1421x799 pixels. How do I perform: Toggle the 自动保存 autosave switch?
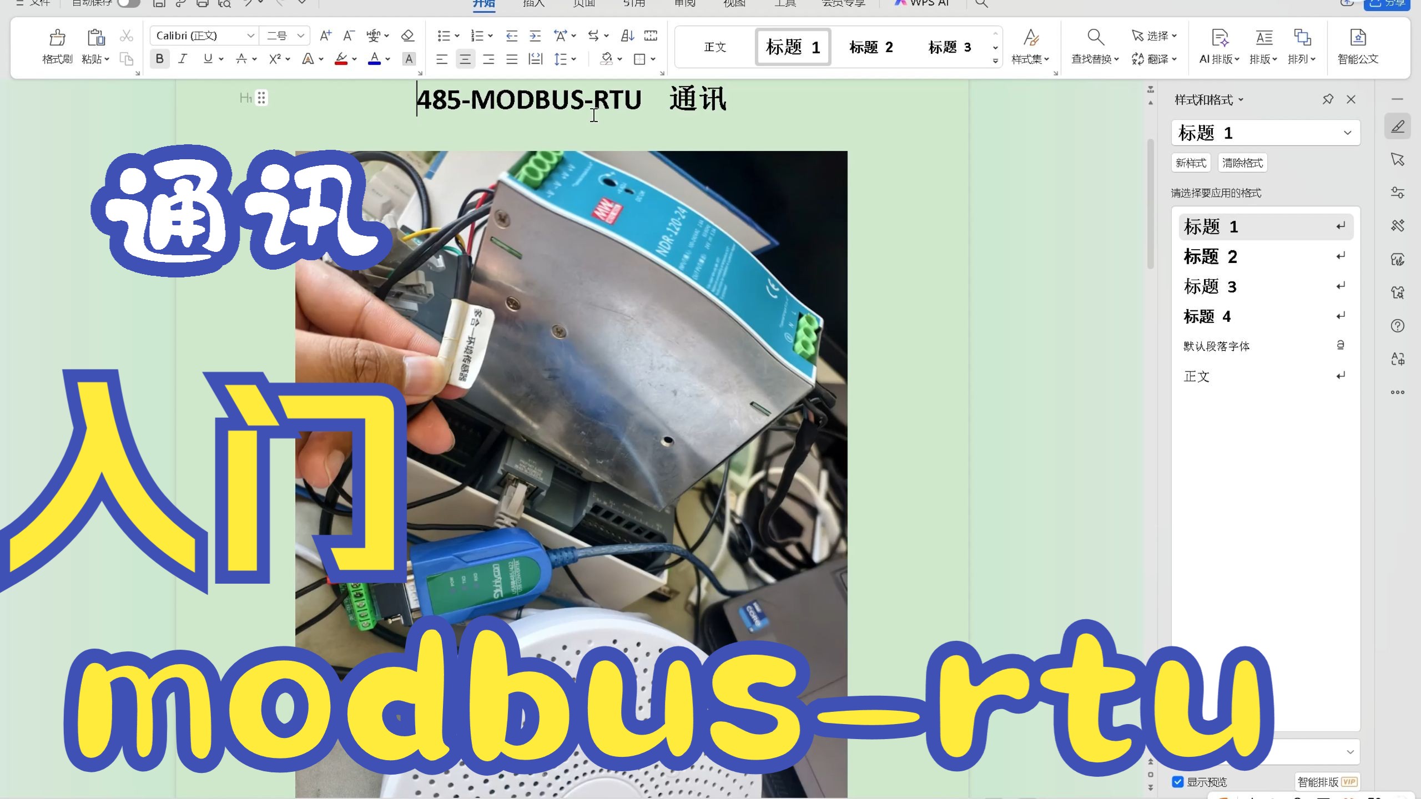pos(128,3)
